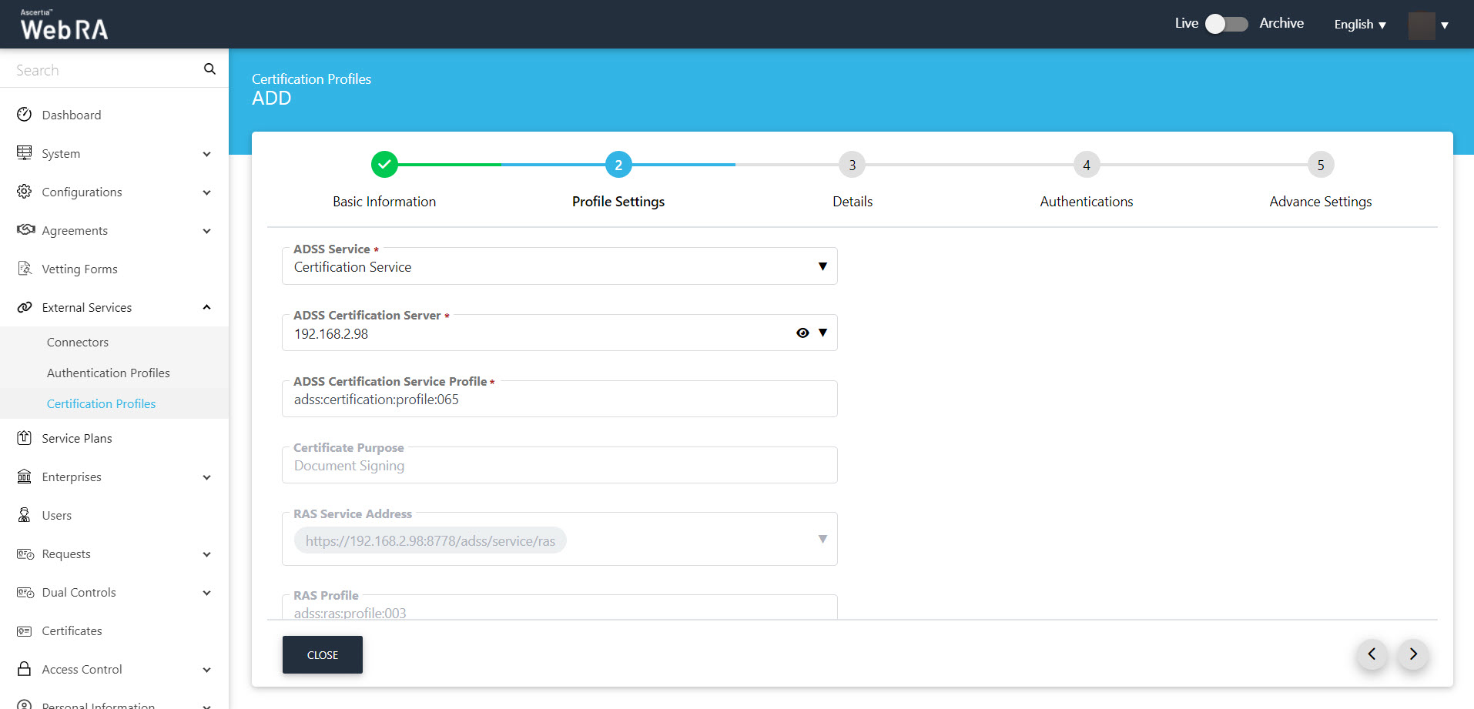Click the Vetting Forms document icon
The width and height of the screenshot is (1474, 709).
click(x=25, y=269)
